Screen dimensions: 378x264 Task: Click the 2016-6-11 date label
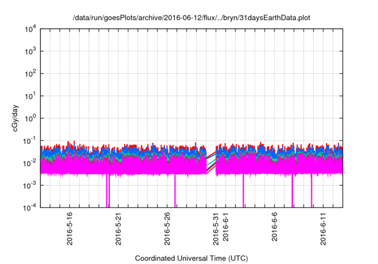(323, 229)
